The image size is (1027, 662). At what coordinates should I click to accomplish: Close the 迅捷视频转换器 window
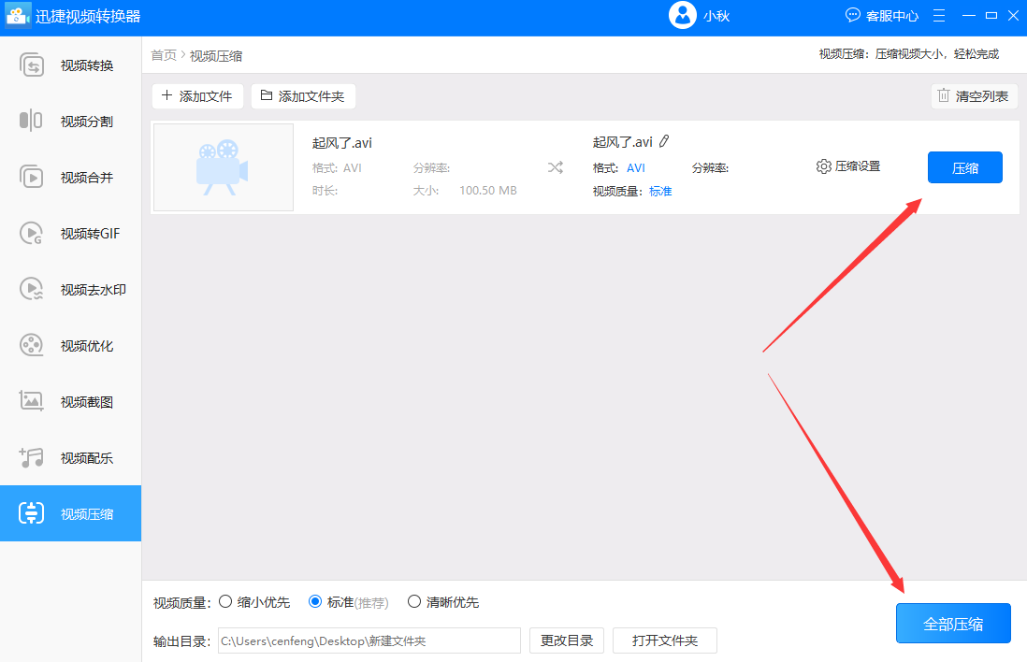1013,16
